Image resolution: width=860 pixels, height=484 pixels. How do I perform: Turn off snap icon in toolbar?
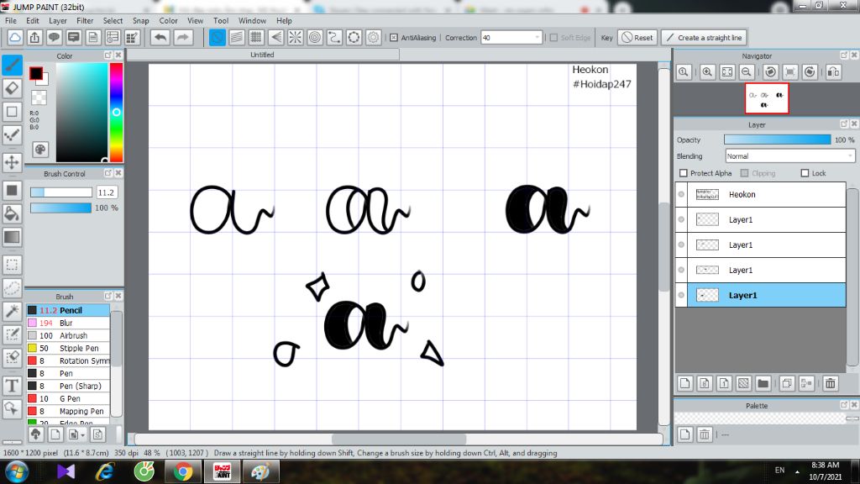(x=218, y=37)
